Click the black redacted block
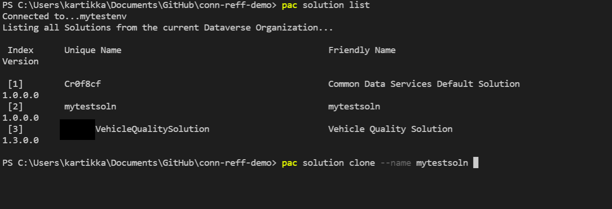612x209 pixels. (77, 130)
